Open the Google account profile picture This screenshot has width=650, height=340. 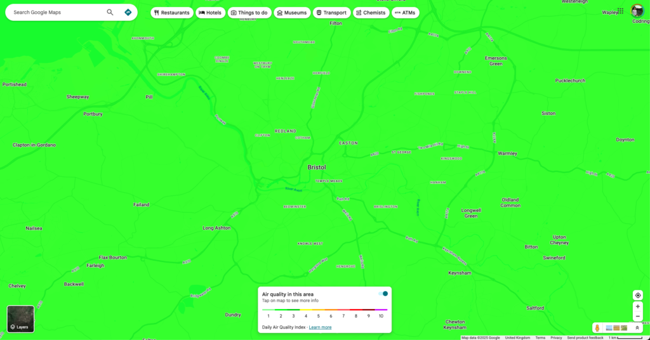637,11
